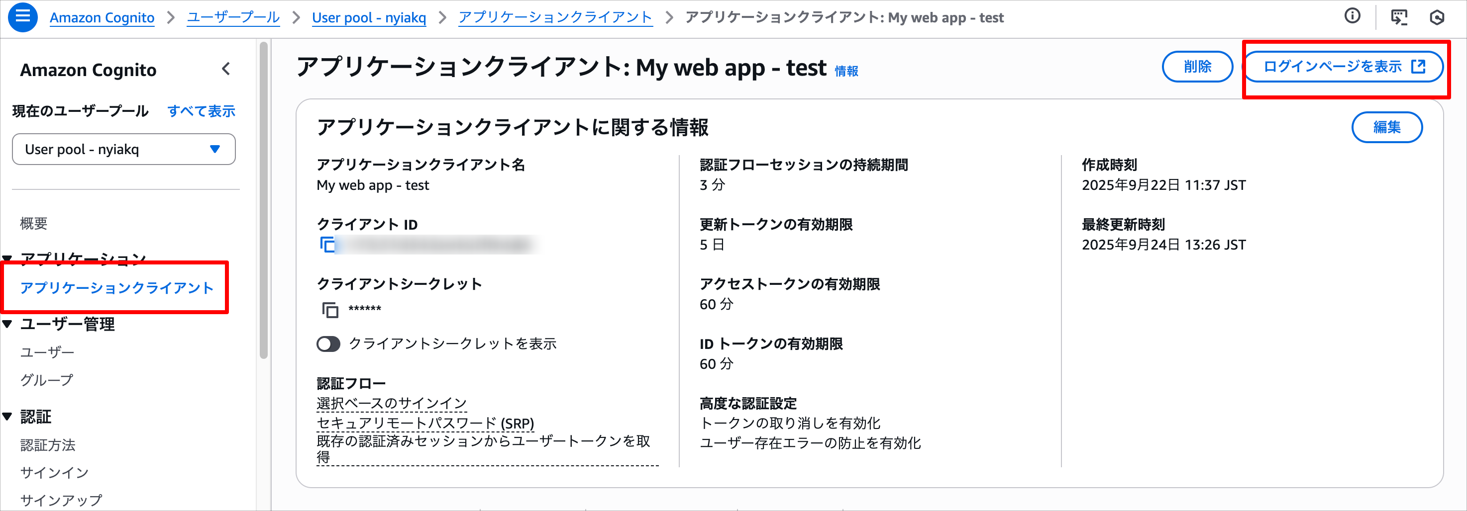
Task: Collapse the ユーザー管理 section
Action: click(x=7, y=325)
